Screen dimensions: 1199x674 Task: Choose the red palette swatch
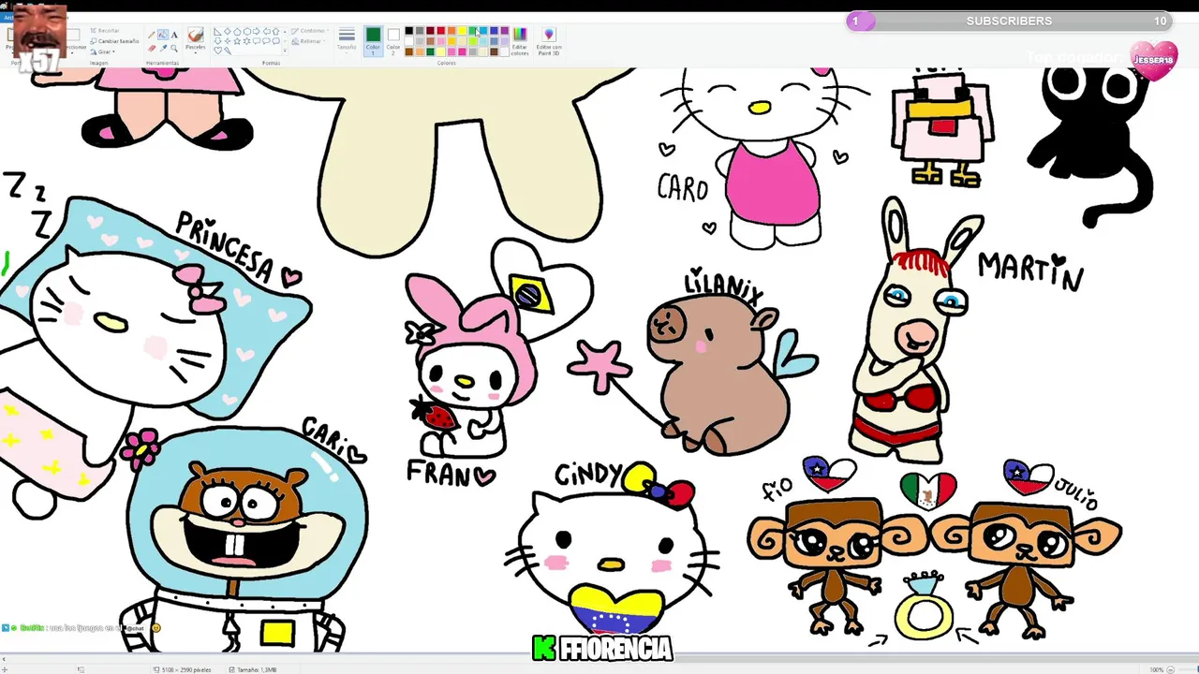click(441, 30)
